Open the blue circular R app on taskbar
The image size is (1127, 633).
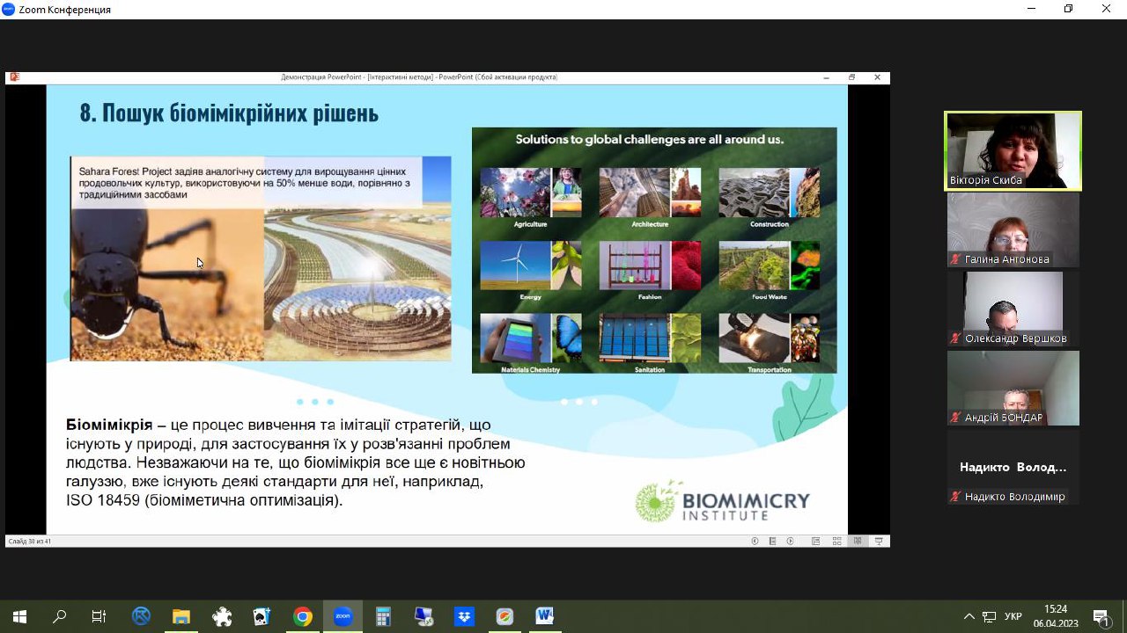141,616
